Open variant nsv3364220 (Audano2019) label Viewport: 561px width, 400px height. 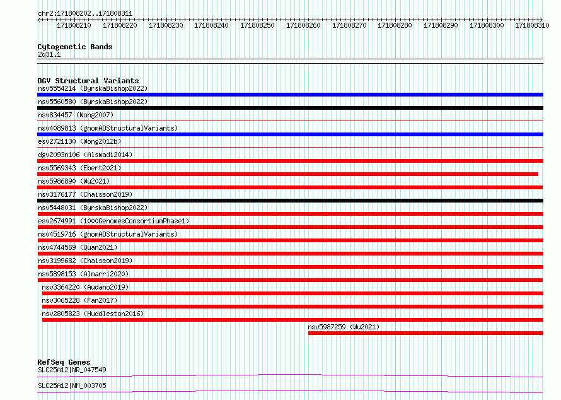click(x=85, y=287)
